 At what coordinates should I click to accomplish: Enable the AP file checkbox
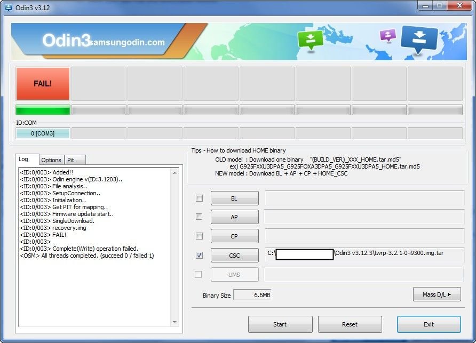click(199, 217)
